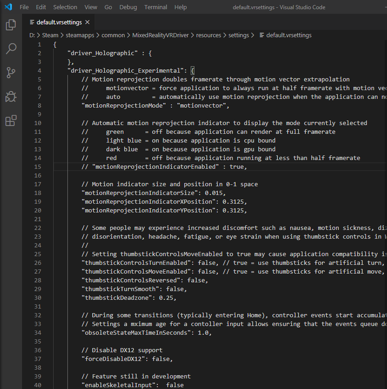Open the Debug view icon
This screenshot has height=389, width=387.
coord(10,96)
